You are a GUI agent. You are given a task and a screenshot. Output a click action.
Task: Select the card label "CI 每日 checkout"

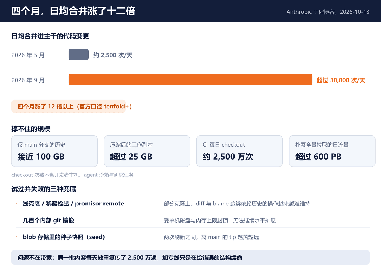tap(224, 145)
